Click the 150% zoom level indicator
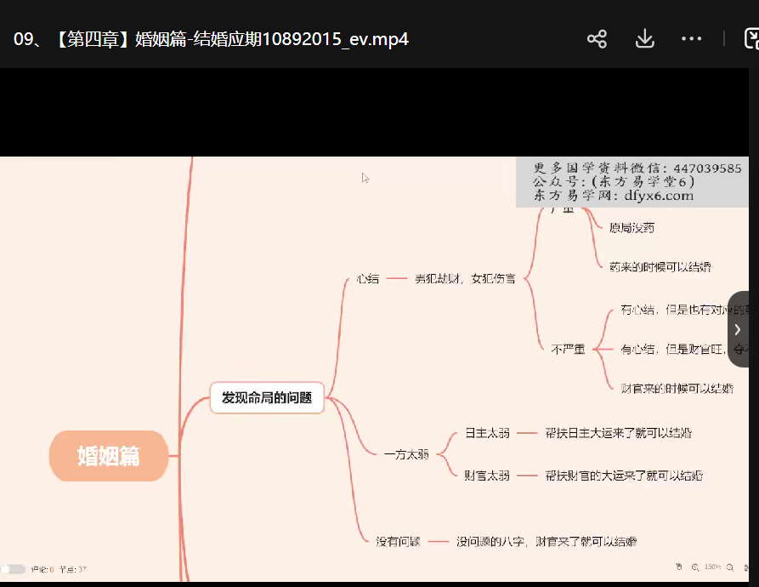The image size is (759, 587). coord(712,567)
